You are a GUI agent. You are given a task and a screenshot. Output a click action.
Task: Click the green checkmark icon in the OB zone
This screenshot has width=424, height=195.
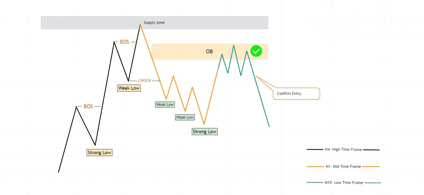tap(256, 51)
